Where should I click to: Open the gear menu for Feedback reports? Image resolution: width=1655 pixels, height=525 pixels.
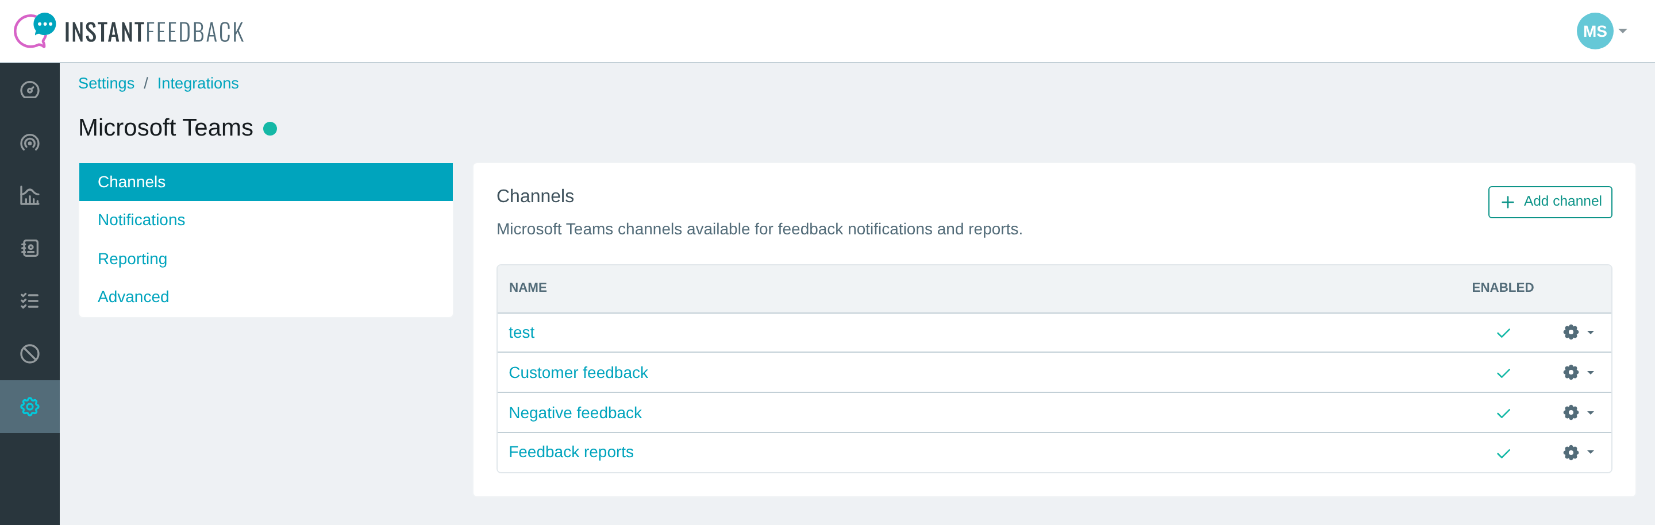click(1578, 453)
